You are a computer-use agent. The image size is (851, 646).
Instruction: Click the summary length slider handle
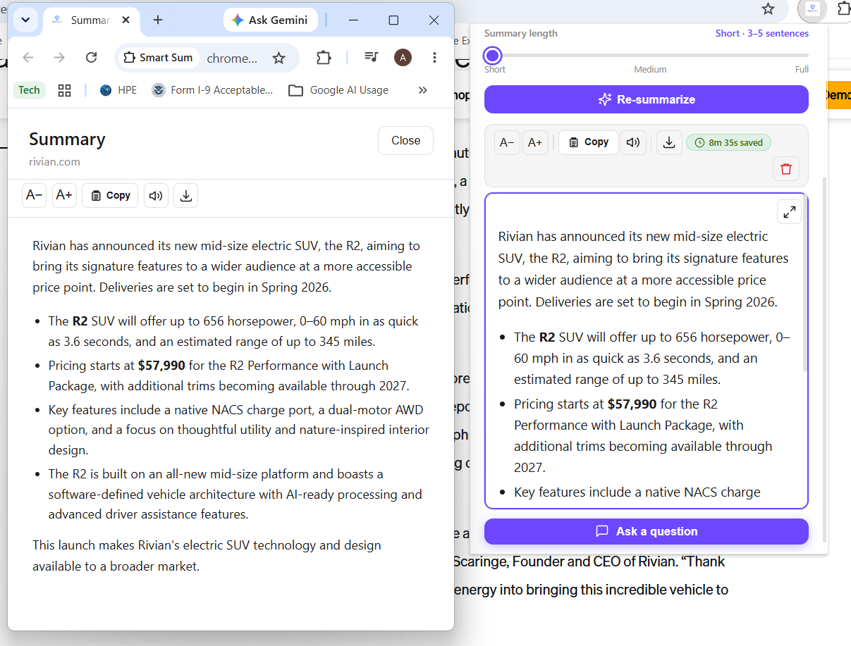pyautogui.click(x=493, y=56)
